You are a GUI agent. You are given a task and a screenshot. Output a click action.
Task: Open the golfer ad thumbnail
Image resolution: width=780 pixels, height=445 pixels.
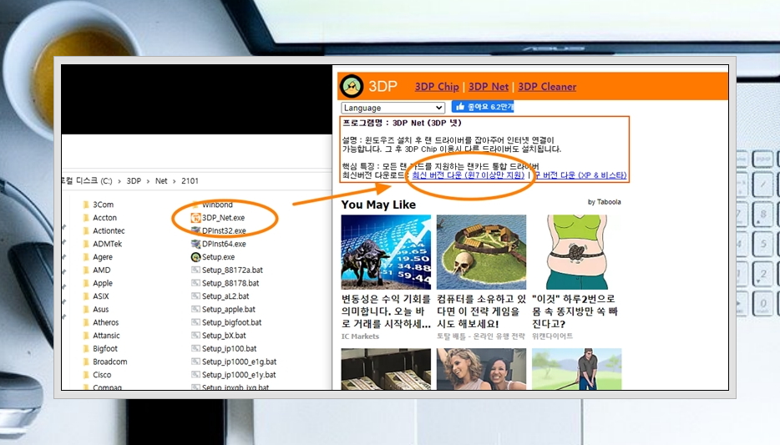click(576, 369)
